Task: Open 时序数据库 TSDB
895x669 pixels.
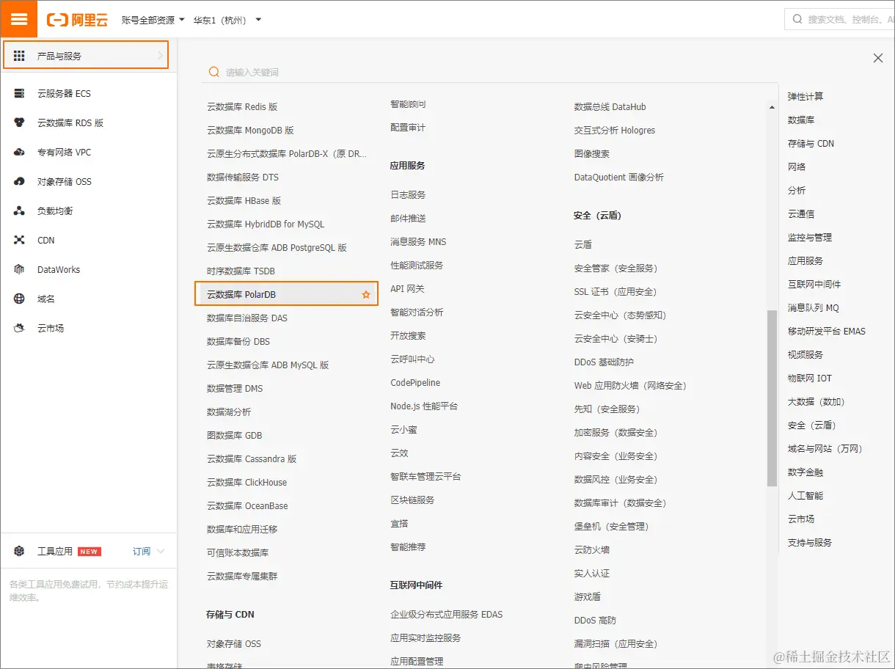Action: click(241, 271)
